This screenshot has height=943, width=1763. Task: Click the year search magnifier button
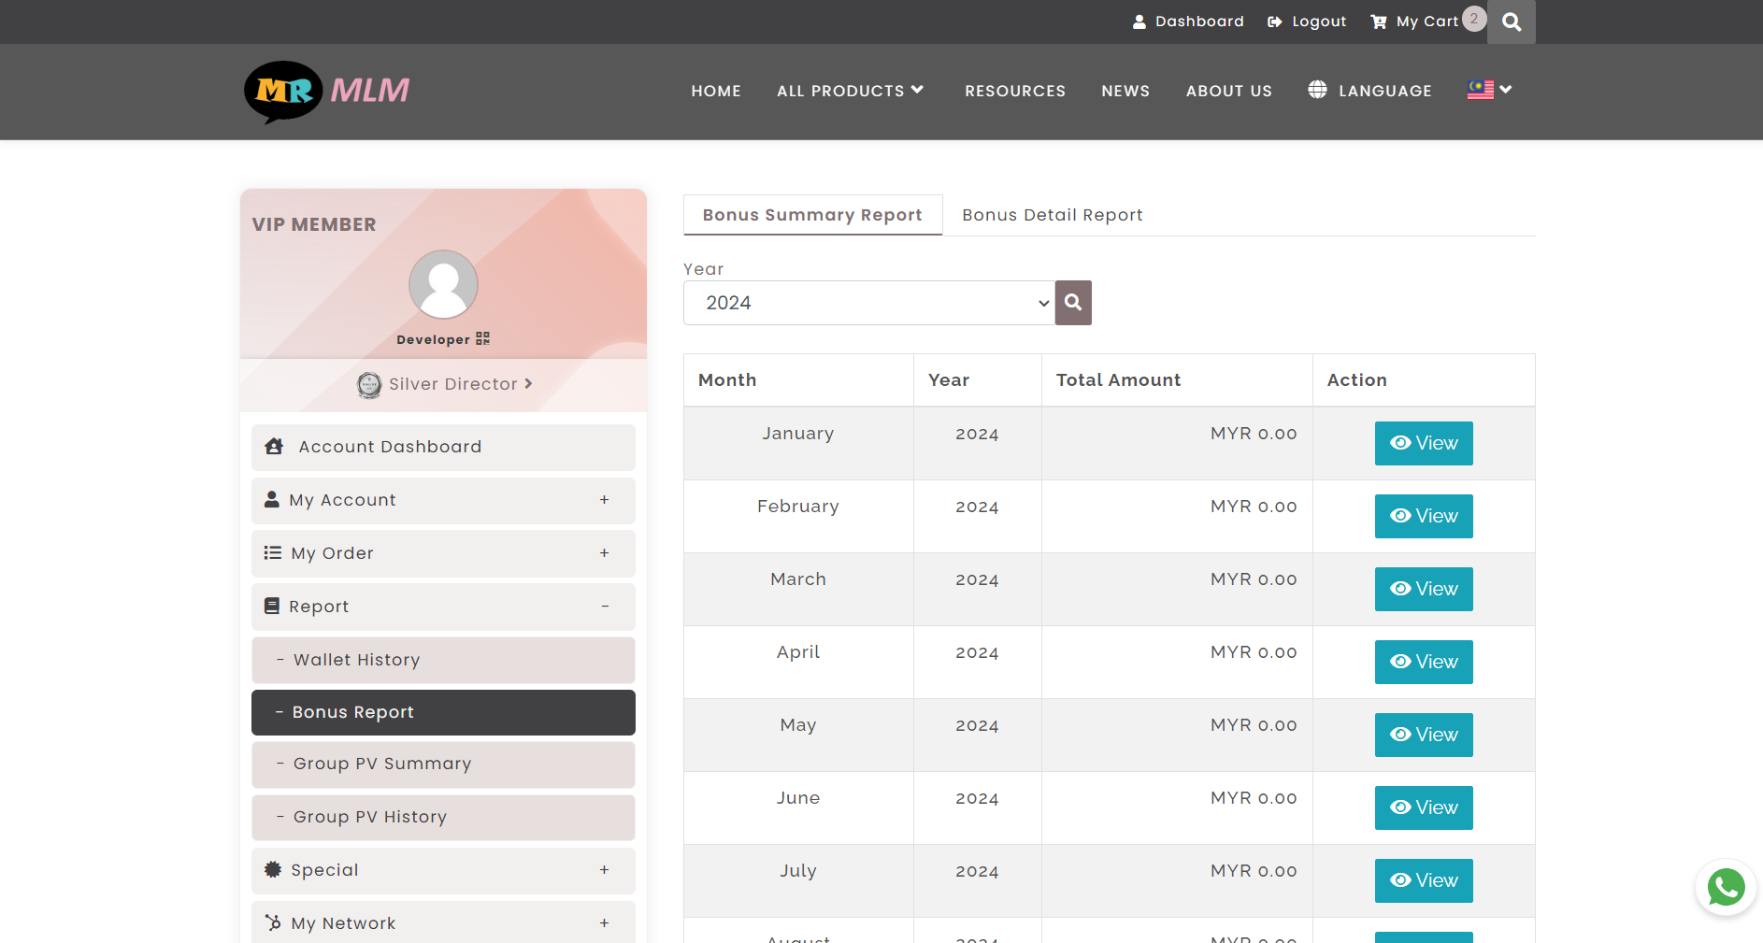click(1073, 303)
